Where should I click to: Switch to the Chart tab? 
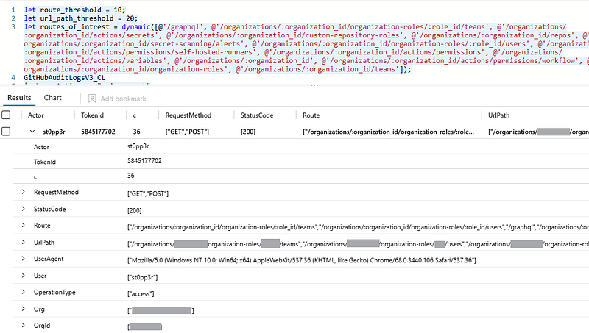coord(52,98)
